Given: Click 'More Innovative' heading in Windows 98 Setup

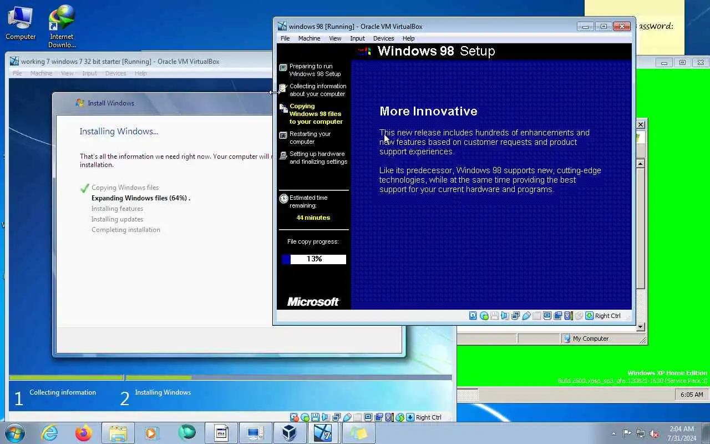Looking at the screenshot, I should coord(428,111).
